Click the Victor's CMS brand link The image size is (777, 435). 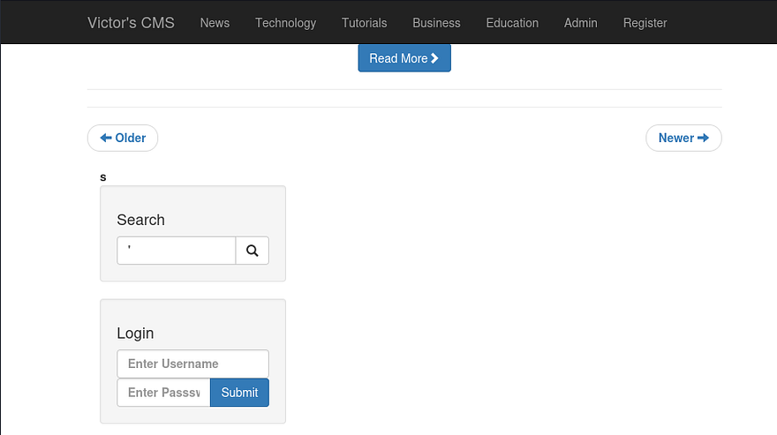pos(131,23)
